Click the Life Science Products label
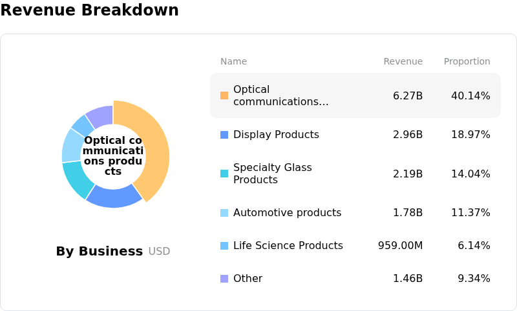This screenshot has width=517, height=311. 288,246
